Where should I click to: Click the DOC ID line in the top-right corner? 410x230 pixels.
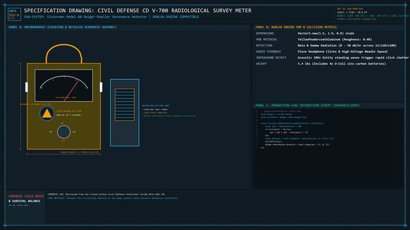pos(350,9)
